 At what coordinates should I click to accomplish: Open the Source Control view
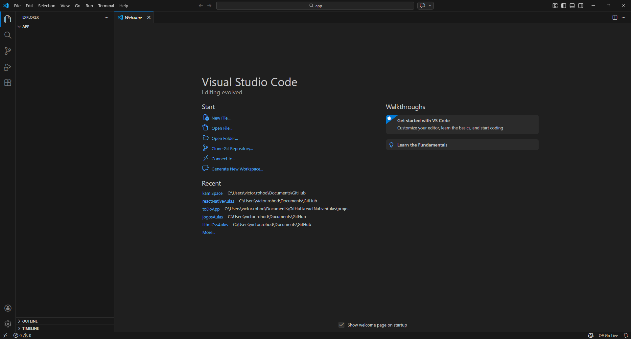8,51
